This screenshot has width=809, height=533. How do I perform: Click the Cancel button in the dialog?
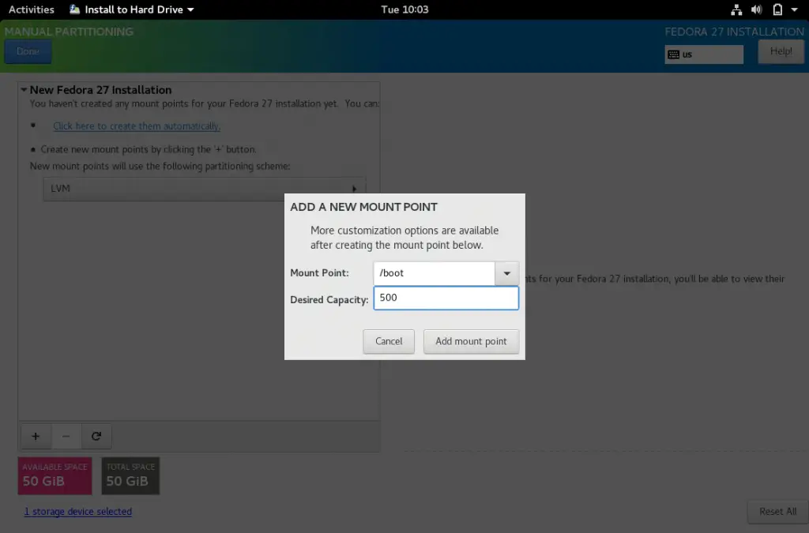tap(389, 341)
